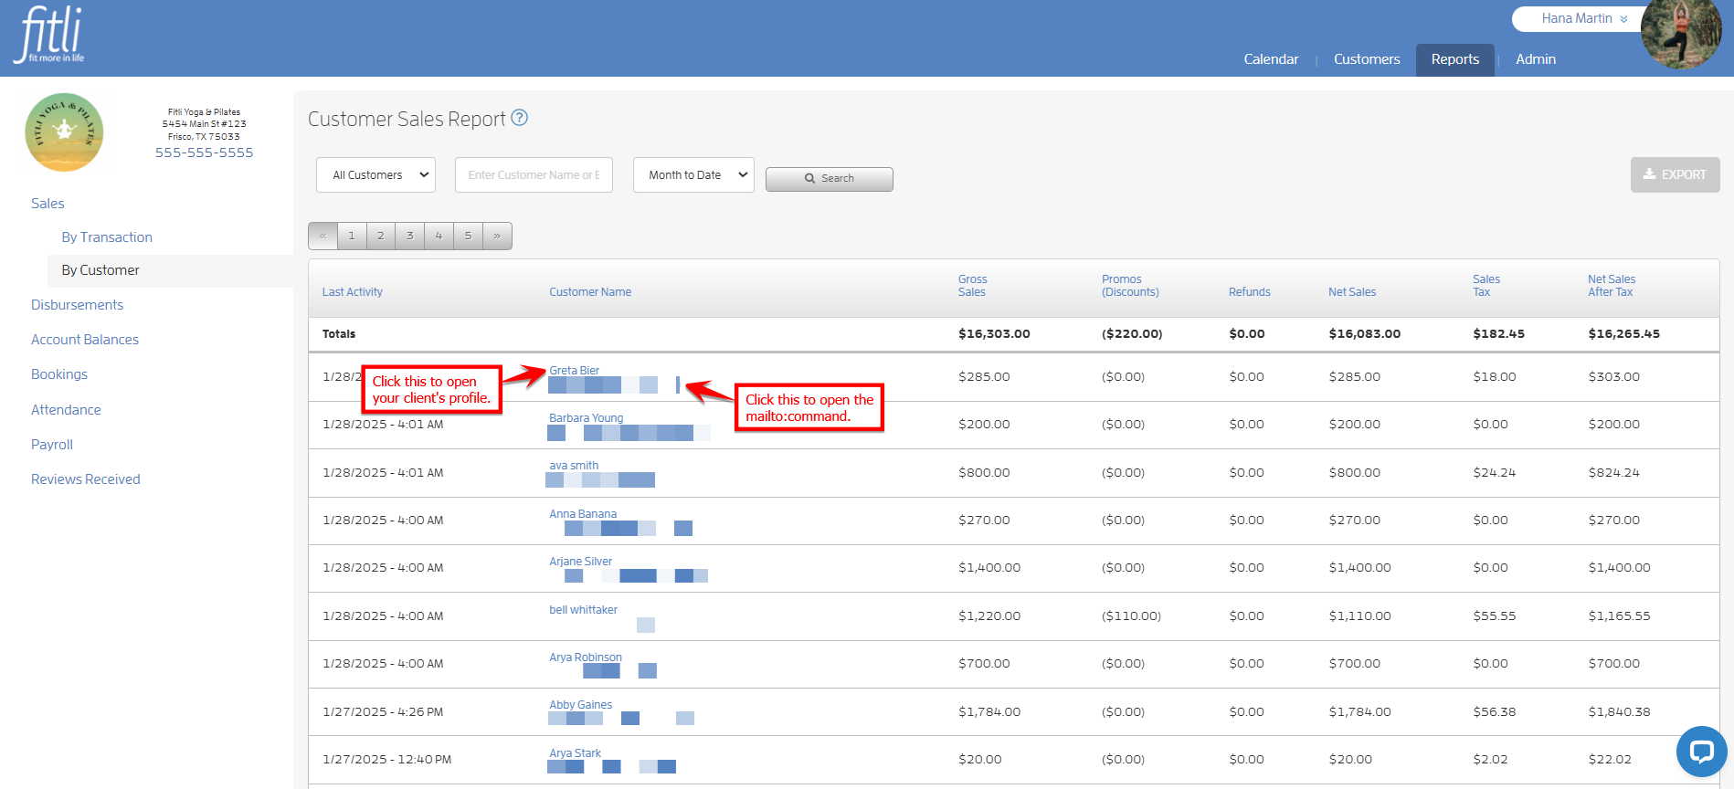Open Arya Robinson's client profile
Screen dimensions: 1734x789
coord(585,657)
